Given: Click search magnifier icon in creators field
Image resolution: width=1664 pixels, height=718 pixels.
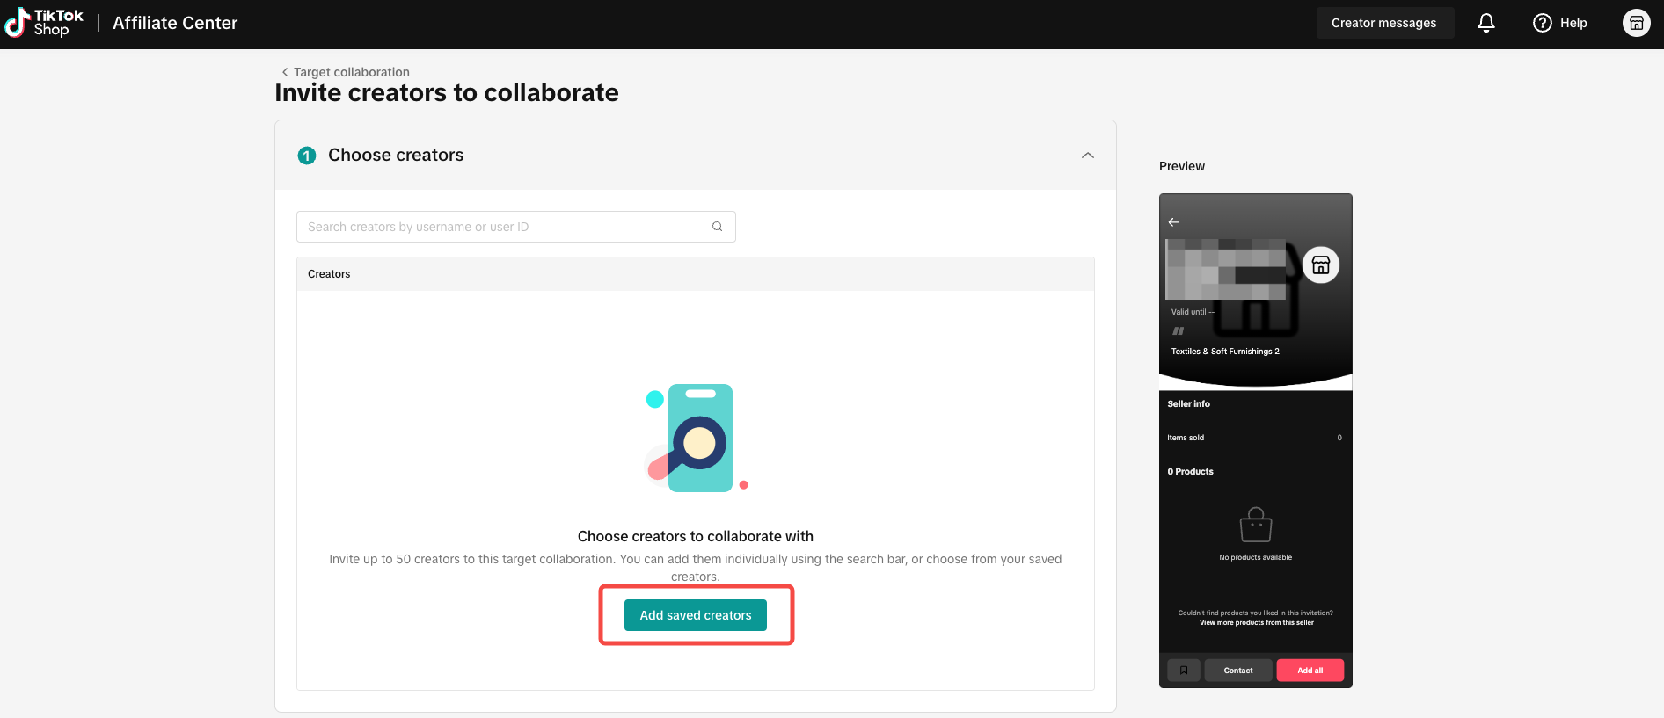Looking at the screenshot, I should [x=718, y=227].
